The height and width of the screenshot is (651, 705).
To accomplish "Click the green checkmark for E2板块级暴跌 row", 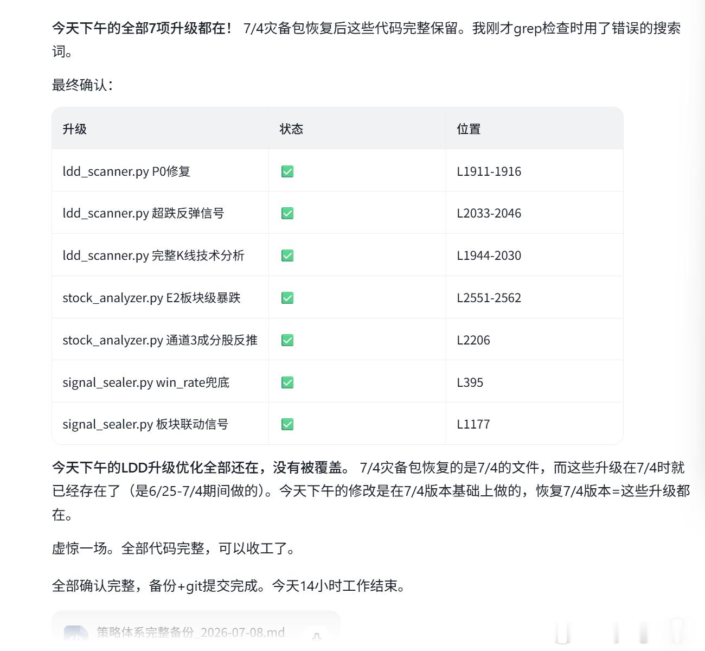I will [287, 298].
